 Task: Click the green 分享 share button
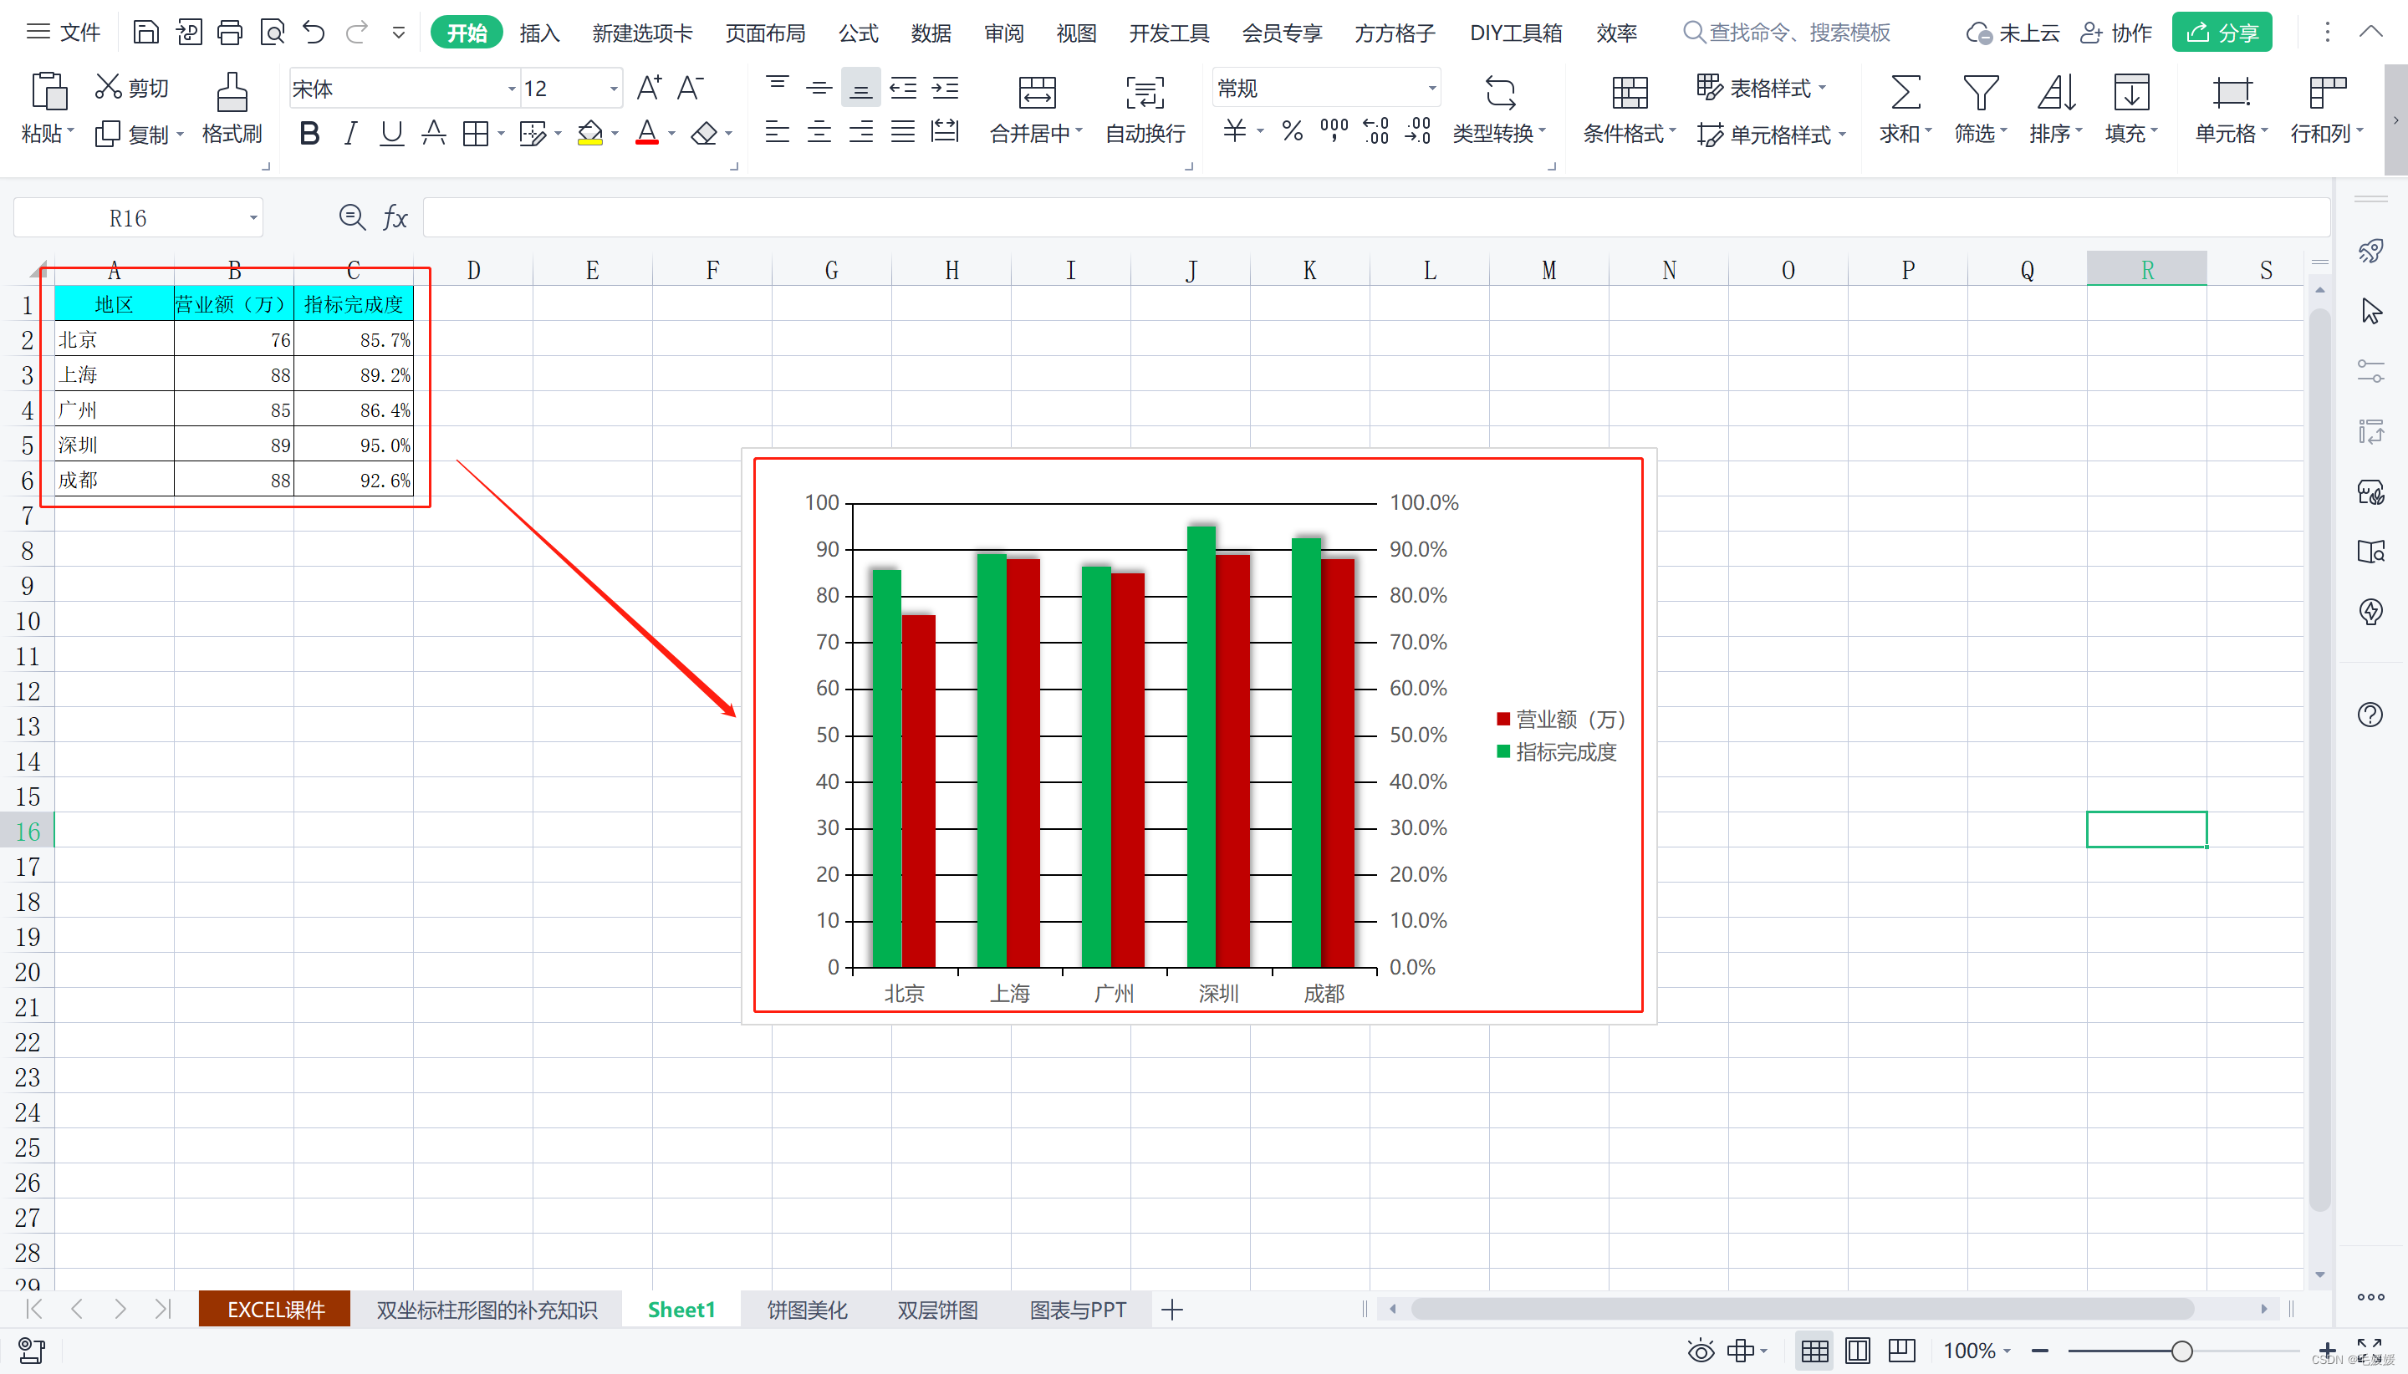pos(2221,33)
